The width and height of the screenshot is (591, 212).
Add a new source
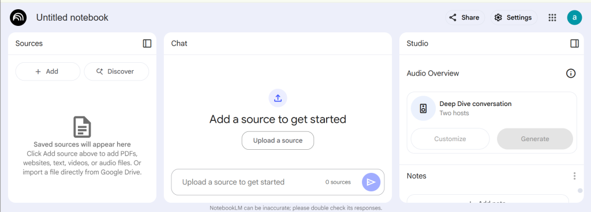48,71
